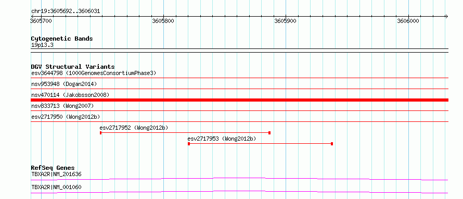Select the TBXA2R|NM_201636 gene label

pos(56,174)
